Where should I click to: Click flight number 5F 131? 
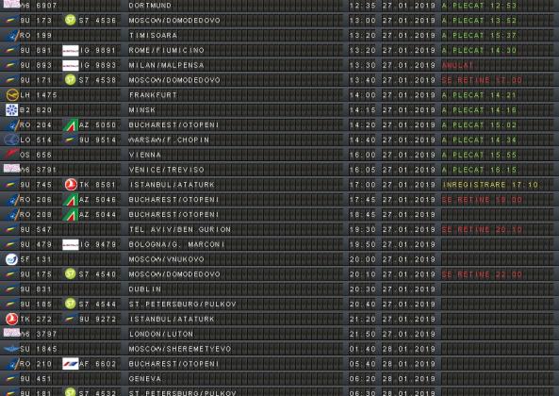36,259
